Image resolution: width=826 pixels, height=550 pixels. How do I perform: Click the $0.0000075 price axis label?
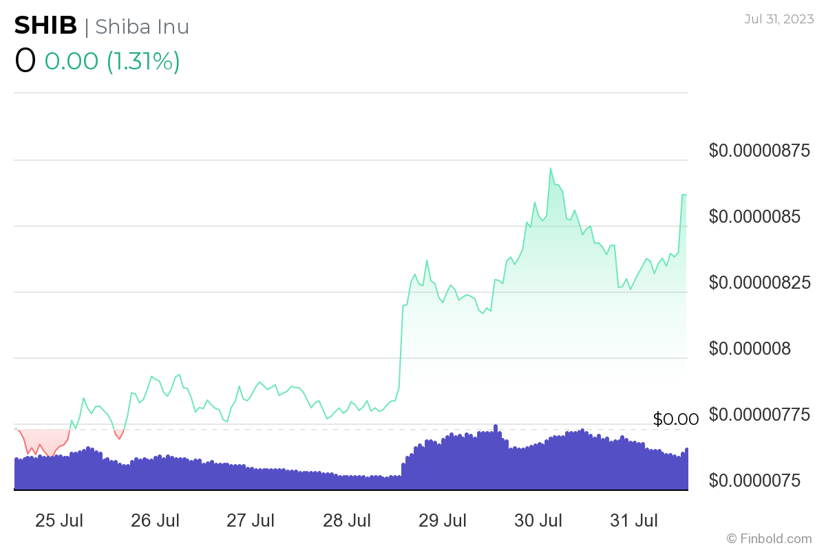pyautogui.click(x=755, y=481)
